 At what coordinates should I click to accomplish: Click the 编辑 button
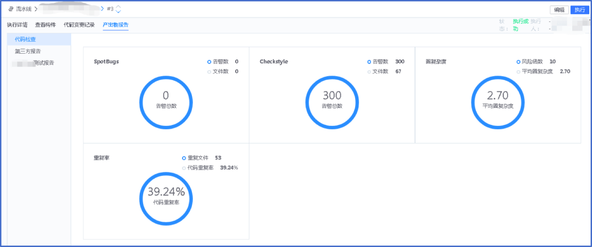click(x=559, y=10)
